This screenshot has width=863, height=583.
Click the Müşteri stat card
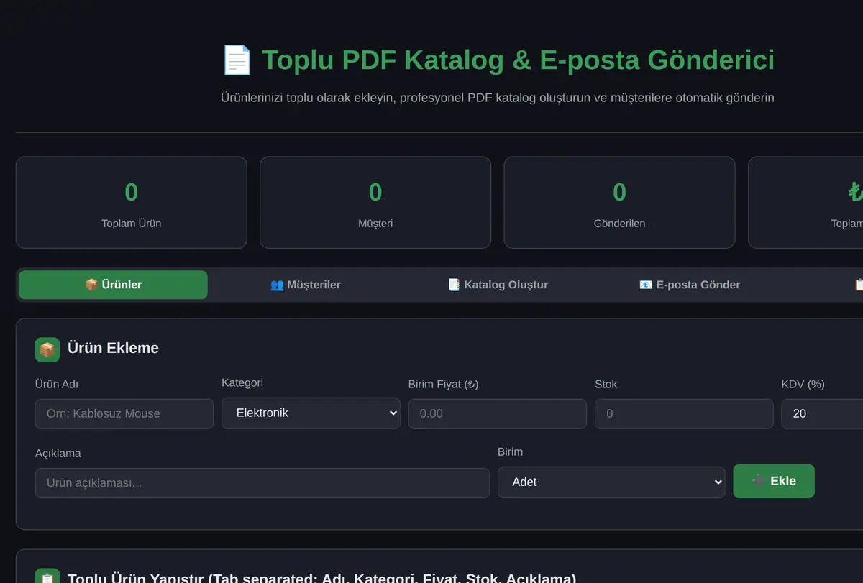[375, 203]
